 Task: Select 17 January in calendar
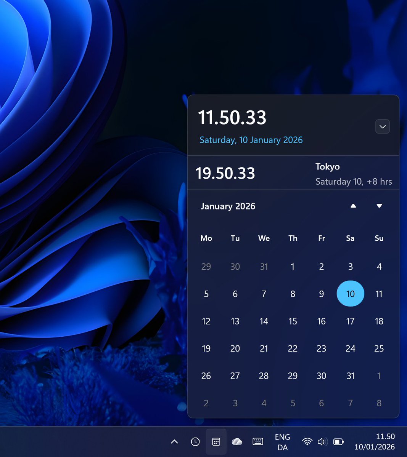point(351,321)
